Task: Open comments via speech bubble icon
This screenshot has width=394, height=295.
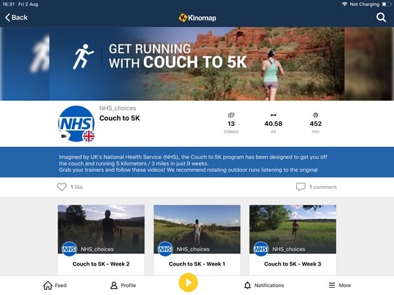Action: (301, 187)
